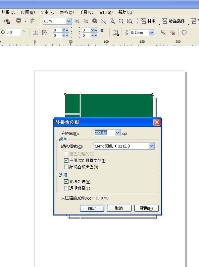Click the Zoom to Page Height icon
This screenshot has height=267, width=199.
click(130, 21)
